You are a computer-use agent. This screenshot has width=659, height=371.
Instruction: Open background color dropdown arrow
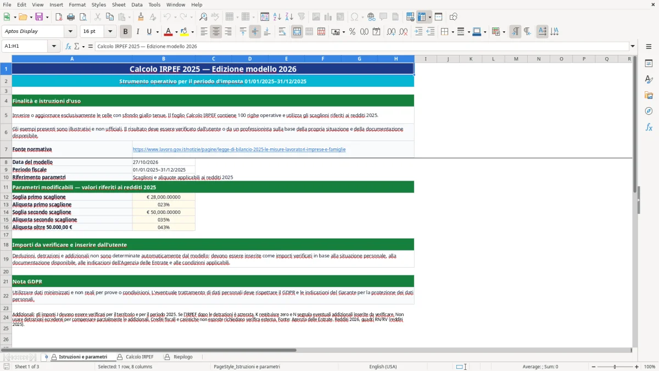coord(192,32)
